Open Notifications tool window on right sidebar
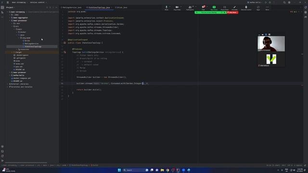Image resolution: width=308 pixels, height=173 pixels. pos(306,8)
